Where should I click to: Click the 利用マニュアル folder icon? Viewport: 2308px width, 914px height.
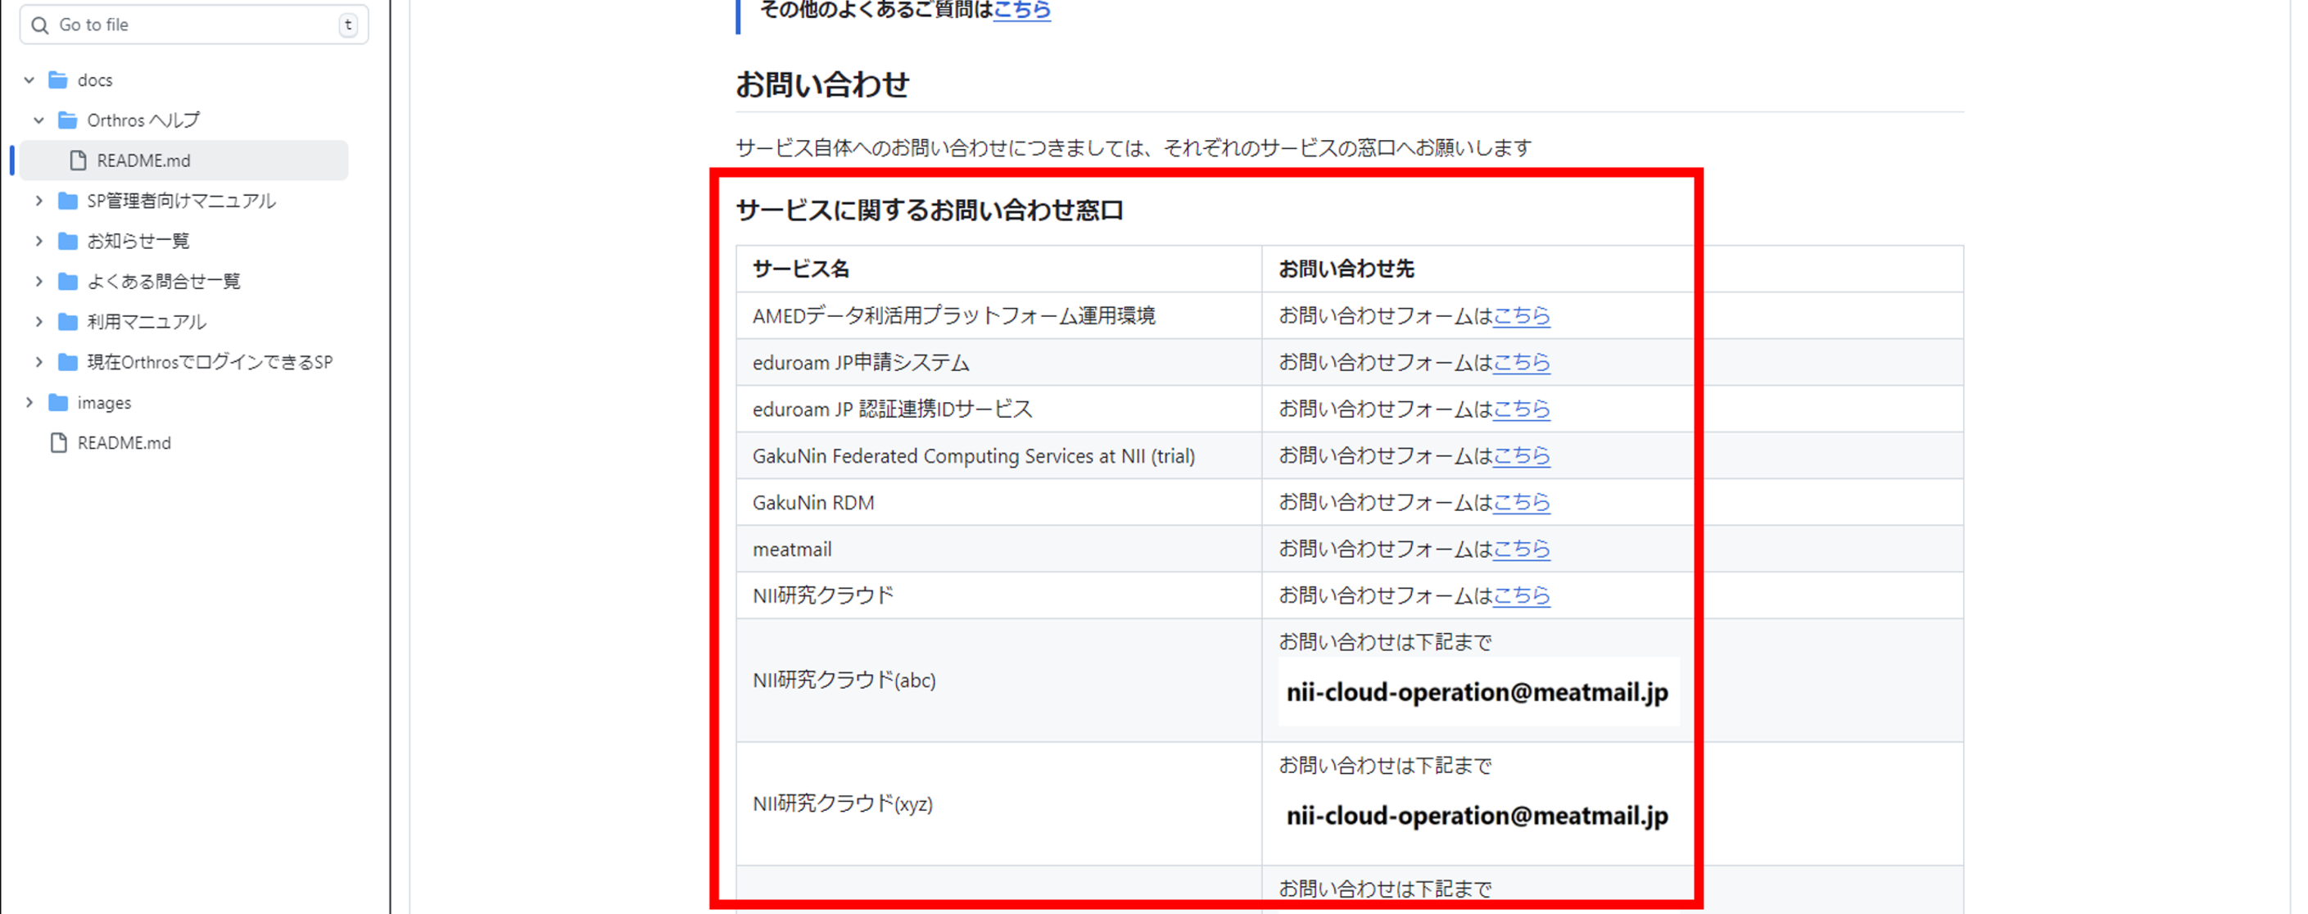[x=67, y=322]
